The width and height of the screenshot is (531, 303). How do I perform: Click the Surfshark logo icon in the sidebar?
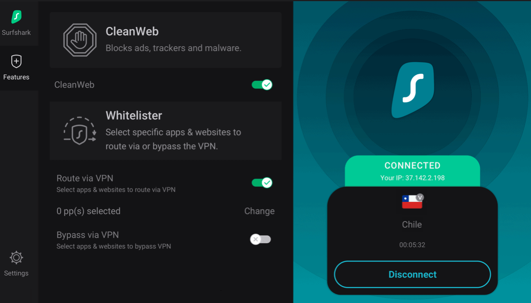(16, 17)
